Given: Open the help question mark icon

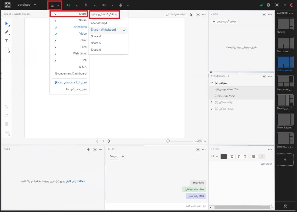Looking at the screenshot, I should [x=268, y=5].
